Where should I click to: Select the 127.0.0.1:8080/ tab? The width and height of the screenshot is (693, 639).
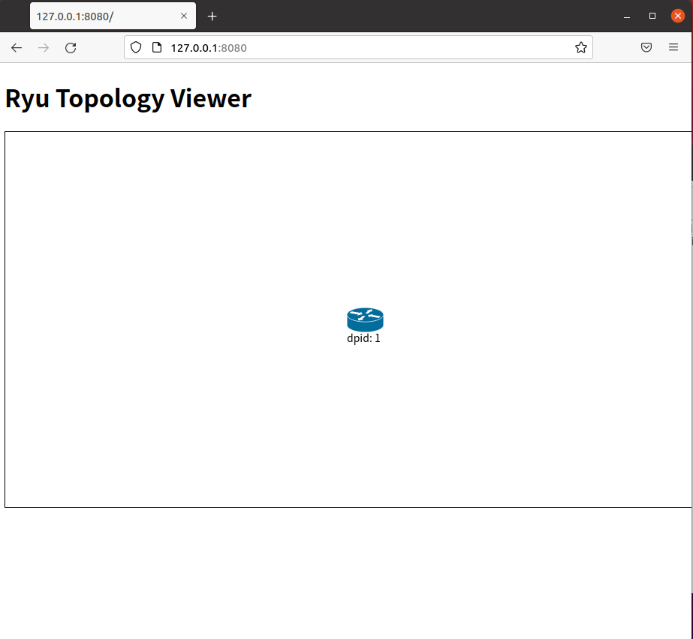click(x=113, y=16)
